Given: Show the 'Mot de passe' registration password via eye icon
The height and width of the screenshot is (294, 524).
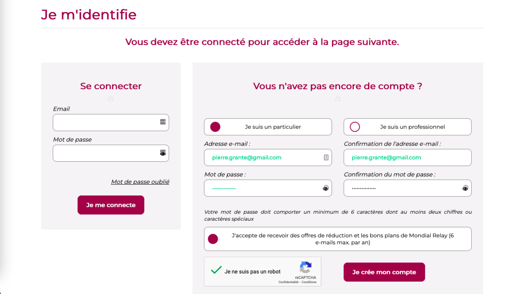Looking at the screenshot, I should point(325,188).
